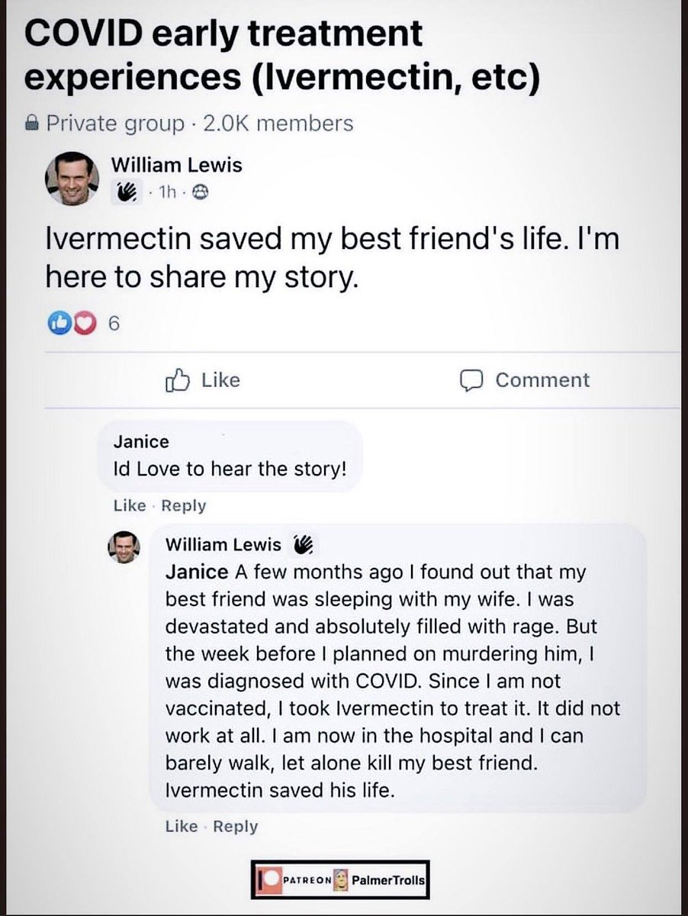Like Janice's comment
The image size is (688, 916).
pyautogui.click(x=129, y=505)
